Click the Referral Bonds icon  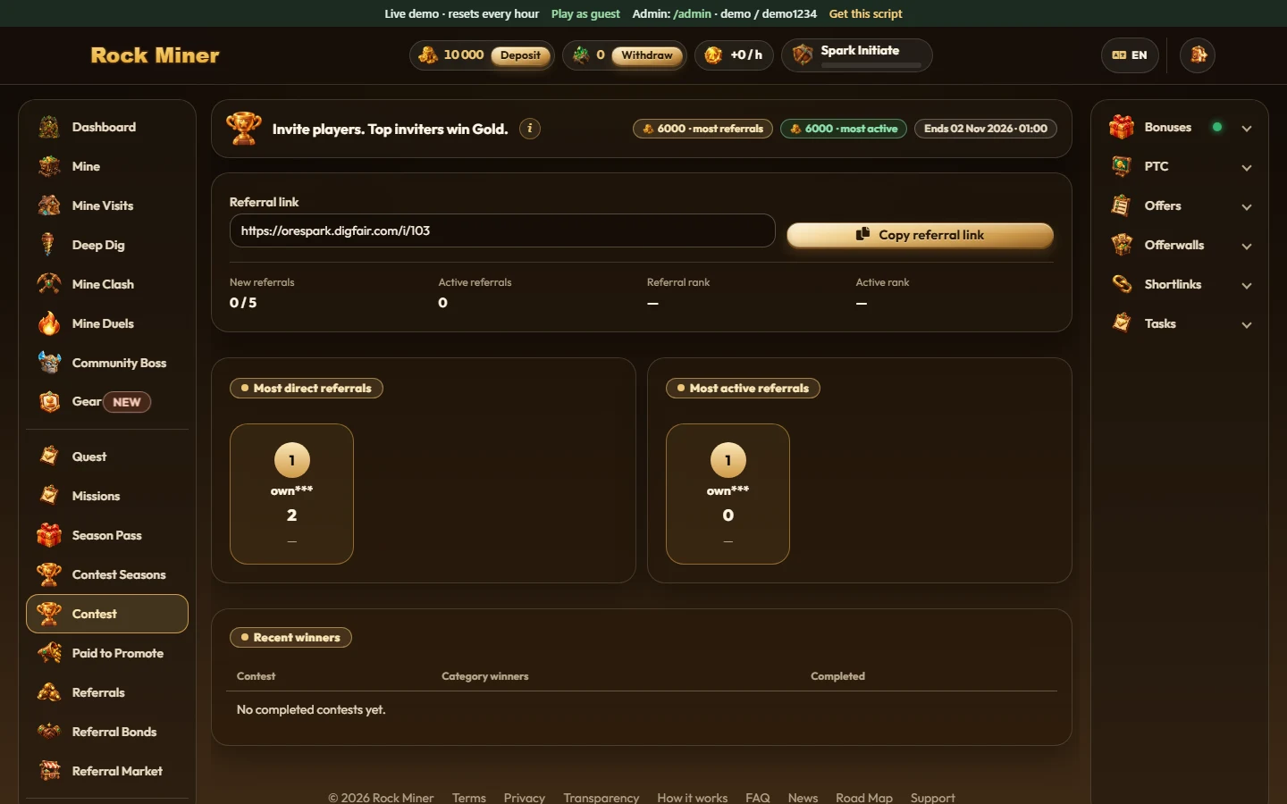pos(49,732)
